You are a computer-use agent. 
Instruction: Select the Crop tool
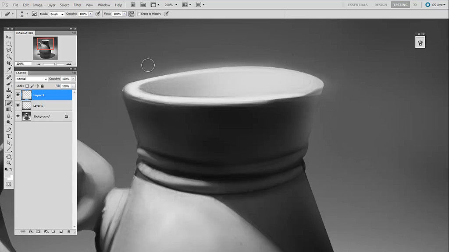[9, 63]
